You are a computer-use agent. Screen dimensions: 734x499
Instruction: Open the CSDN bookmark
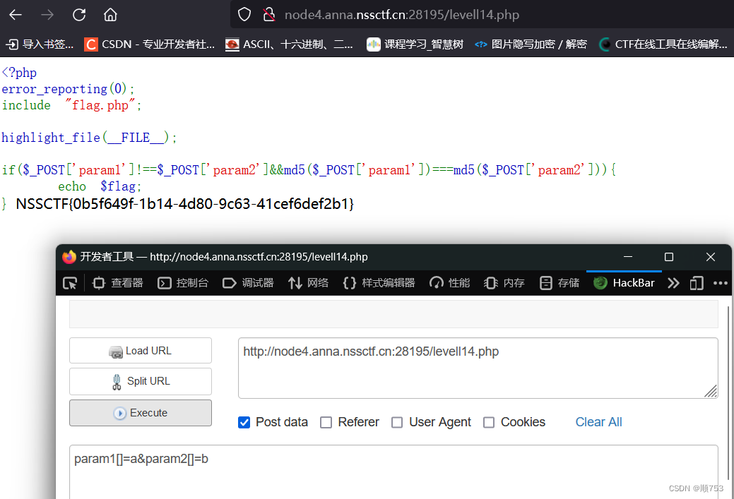point(150,44)
